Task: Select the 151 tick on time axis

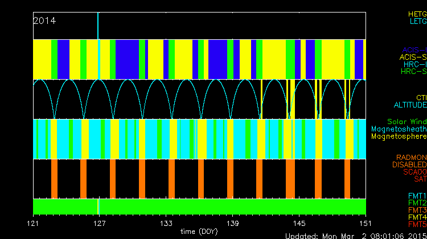Action: click(x=365, y=223)
